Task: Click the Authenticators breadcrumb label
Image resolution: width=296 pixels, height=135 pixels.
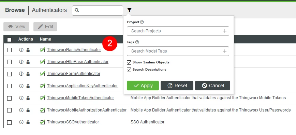Action: [x=49, y=10]
